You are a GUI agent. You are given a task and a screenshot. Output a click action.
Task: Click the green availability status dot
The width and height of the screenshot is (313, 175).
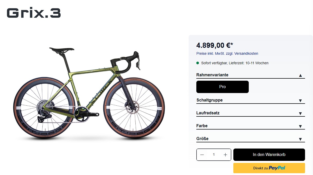(x=198, y=63)
